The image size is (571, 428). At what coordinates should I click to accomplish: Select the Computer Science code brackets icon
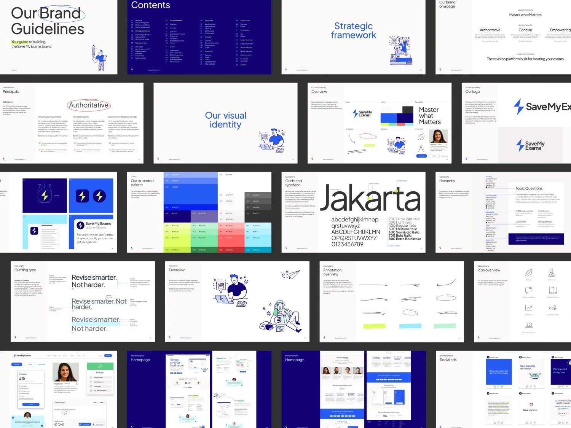click(528, 325)
